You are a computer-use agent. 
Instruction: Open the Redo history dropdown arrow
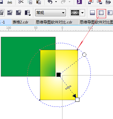point(70,2)
